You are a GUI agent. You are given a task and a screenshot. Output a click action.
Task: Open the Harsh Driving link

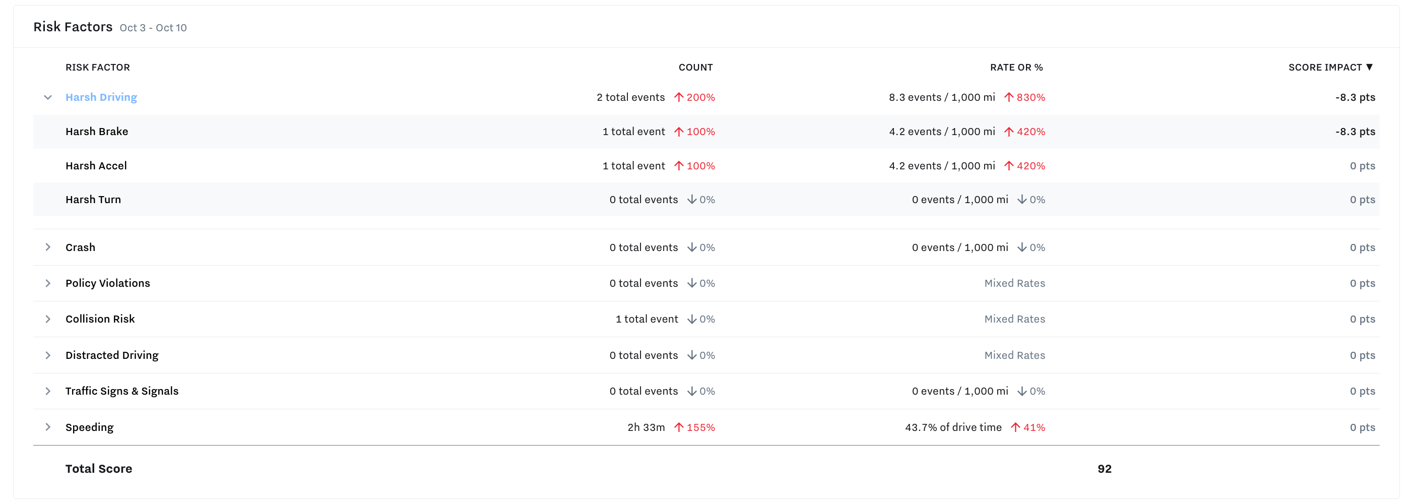pos(101,97)
